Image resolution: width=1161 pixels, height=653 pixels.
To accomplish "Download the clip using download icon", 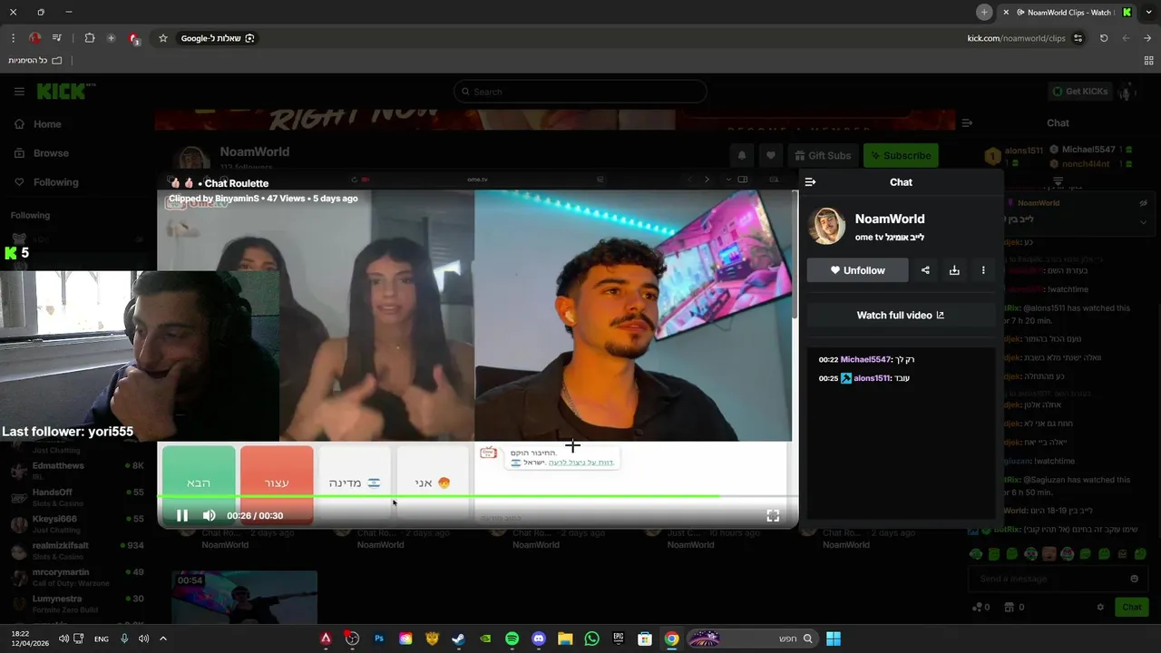I will pos(954,270).
